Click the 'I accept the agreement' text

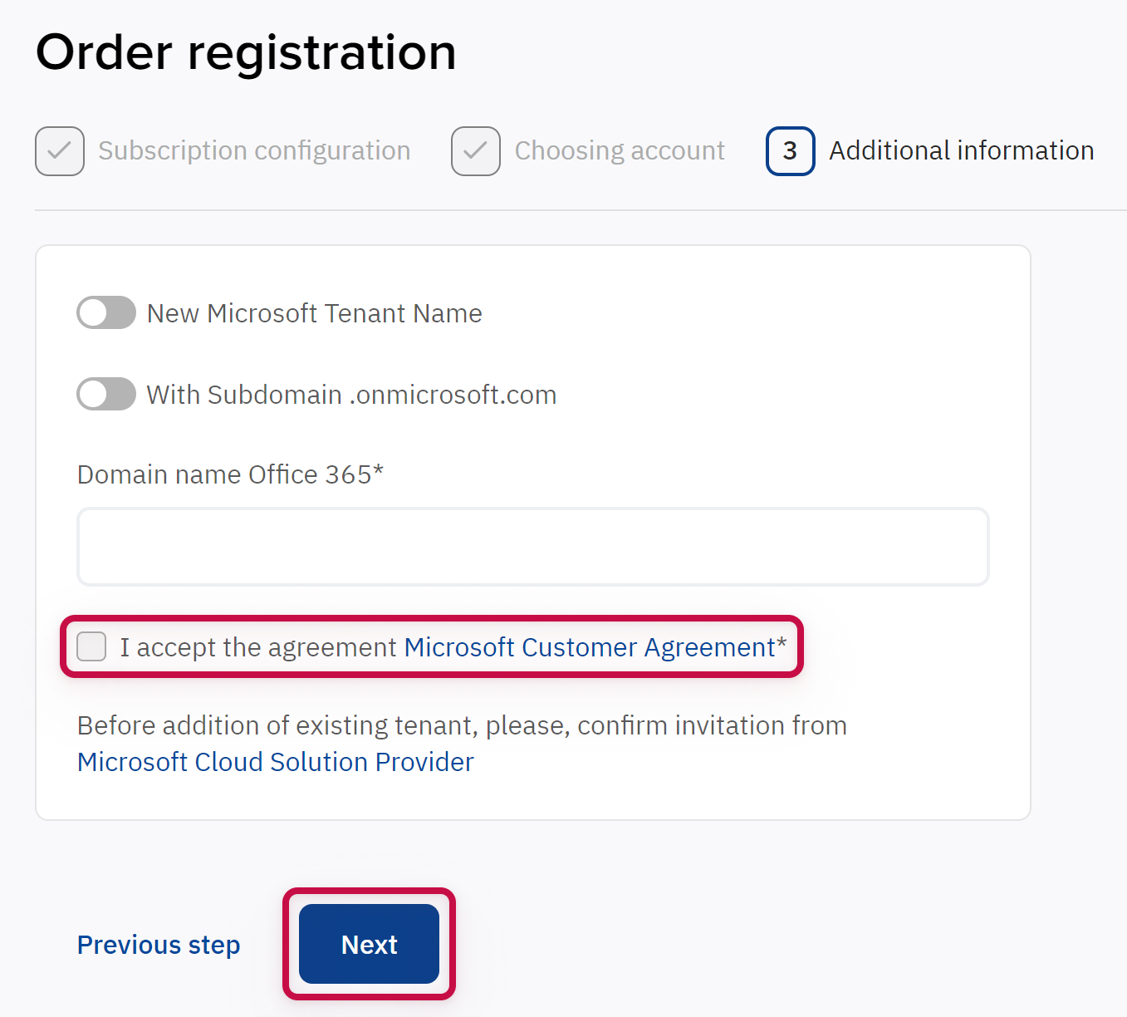[x=258, y=647]
